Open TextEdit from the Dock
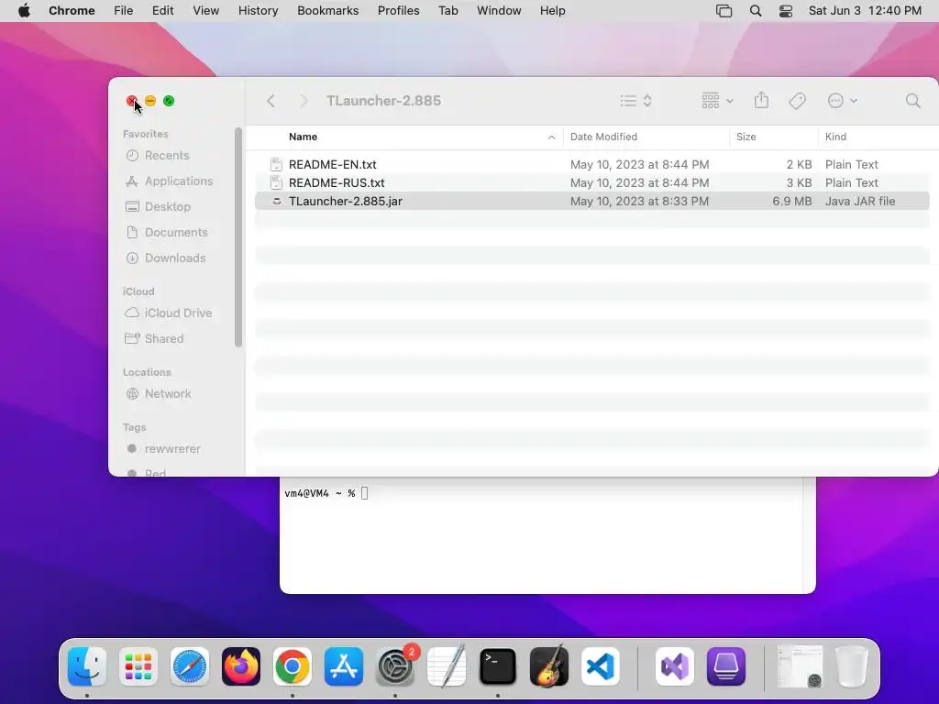This screenshot has height=704, width=939. point(447,666)
